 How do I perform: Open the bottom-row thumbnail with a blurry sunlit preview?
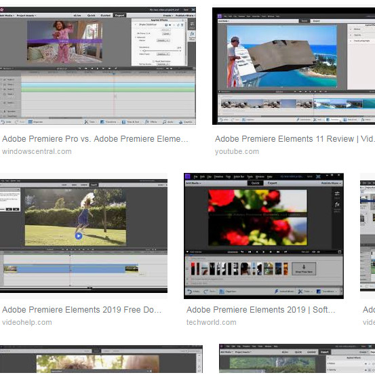(x=101, y=359)
